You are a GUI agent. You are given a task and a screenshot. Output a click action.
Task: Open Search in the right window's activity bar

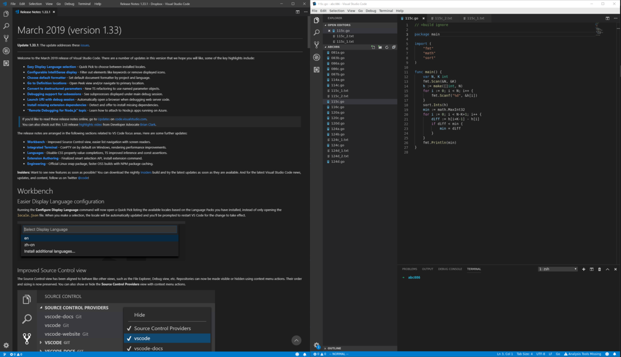316,32
